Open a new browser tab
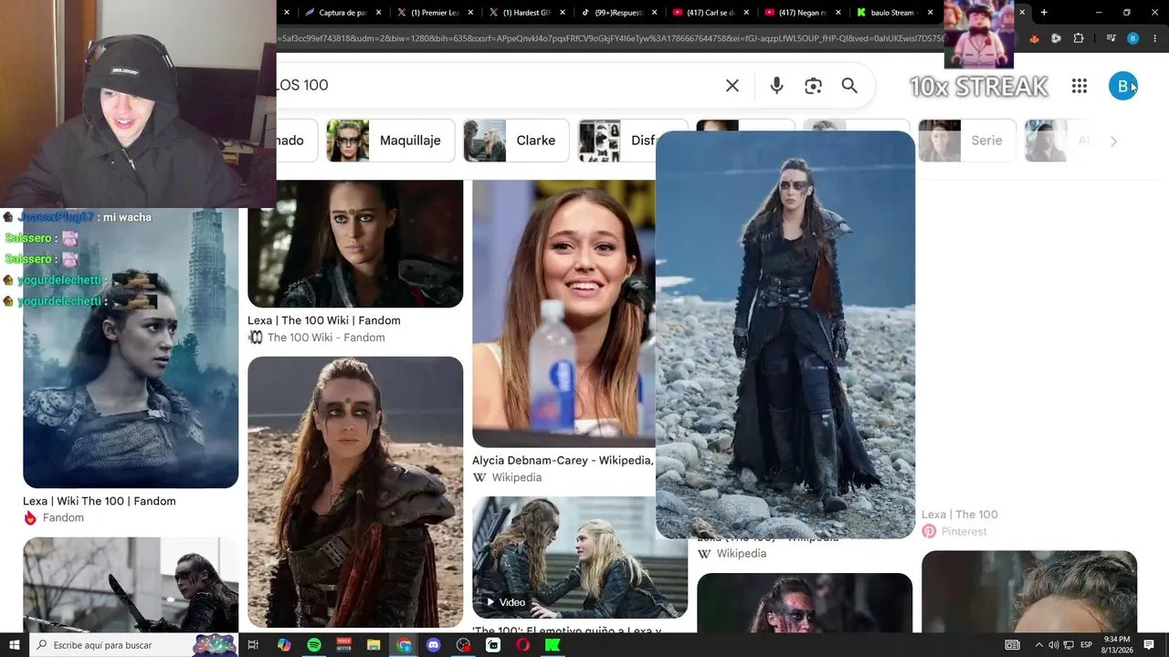 click(1044, 13)
